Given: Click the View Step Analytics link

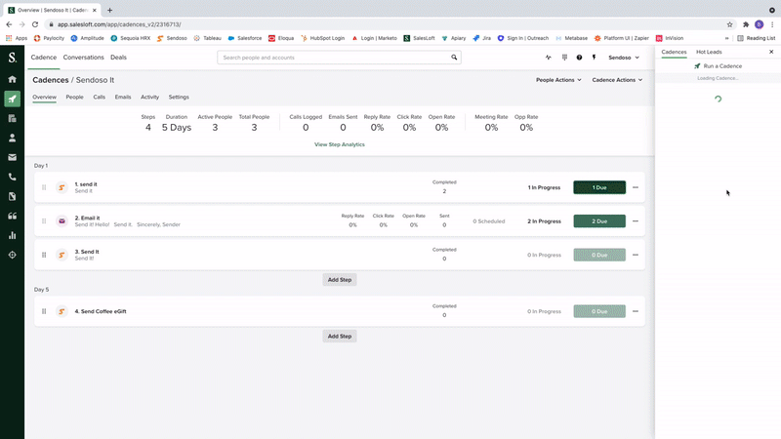Looking at the screenshot, I should pos(339,144).
